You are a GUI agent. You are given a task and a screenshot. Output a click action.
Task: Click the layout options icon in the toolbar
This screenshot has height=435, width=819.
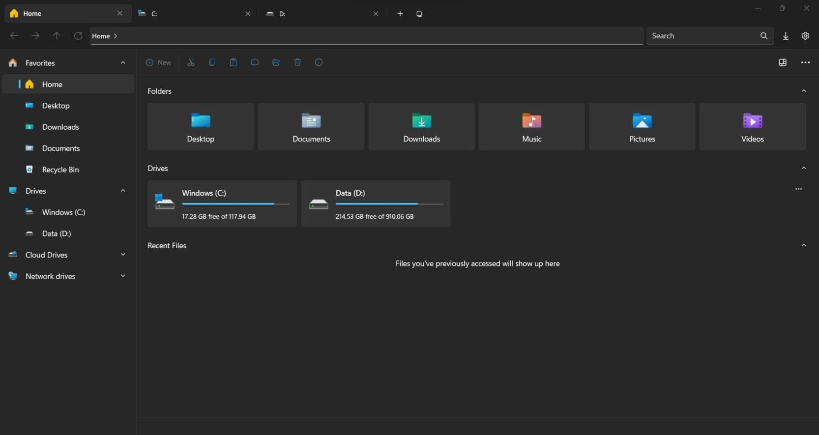click(x=783, y=62)
